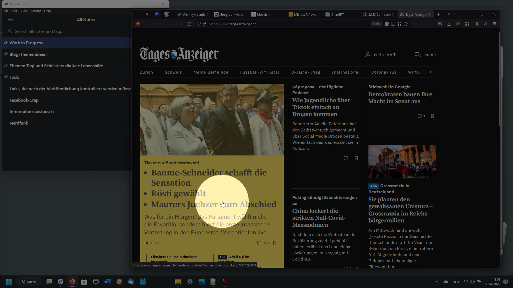Go to the Schweiz section
The width and height of the screenshot is (513, 288).
click(173, 72)
